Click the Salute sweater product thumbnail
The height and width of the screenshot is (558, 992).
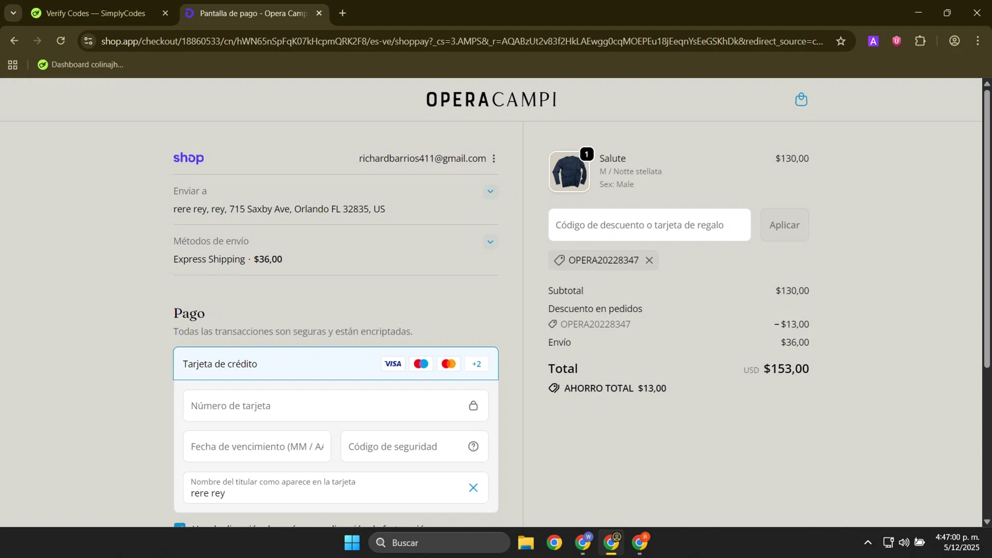(569, 172)
